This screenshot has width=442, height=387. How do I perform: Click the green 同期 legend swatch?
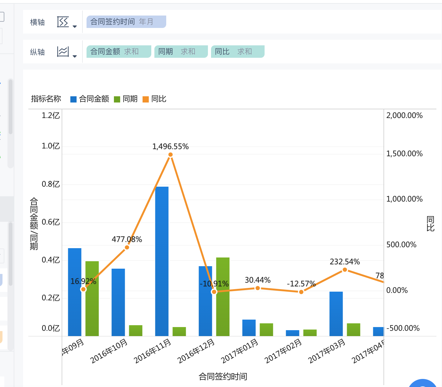pos(117,99)
